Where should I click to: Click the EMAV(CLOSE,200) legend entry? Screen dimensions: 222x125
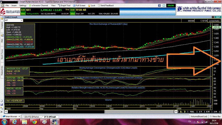[20, 47]
